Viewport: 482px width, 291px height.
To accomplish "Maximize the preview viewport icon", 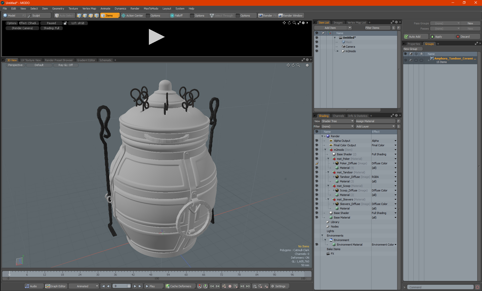I will [x=299, y=23].
